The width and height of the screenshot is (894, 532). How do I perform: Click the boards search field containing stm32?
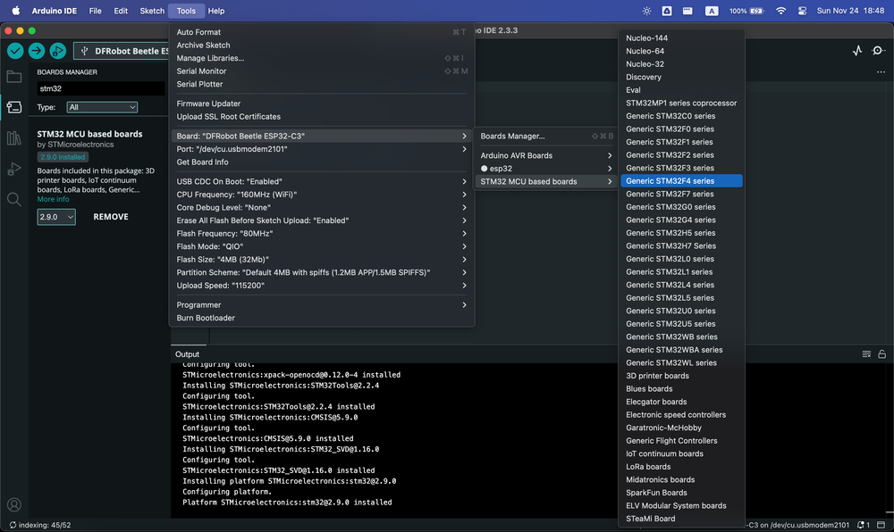pyautogui.click(x=100, y=88)
